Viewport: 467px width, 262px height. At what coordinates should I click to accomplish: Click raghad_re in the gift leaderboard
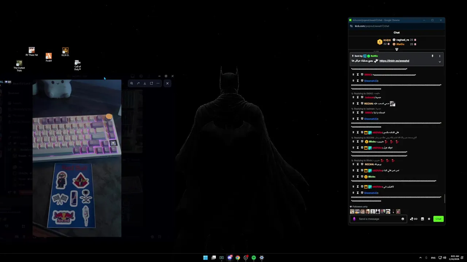pyautogui.click(x=403, y=40)
